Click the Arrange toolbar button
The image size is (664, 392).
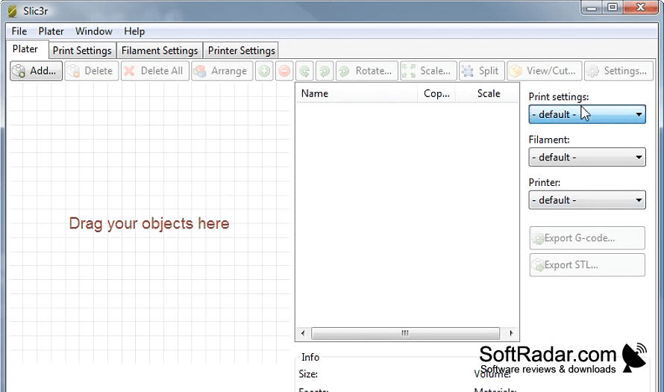(x=222, y=71)
